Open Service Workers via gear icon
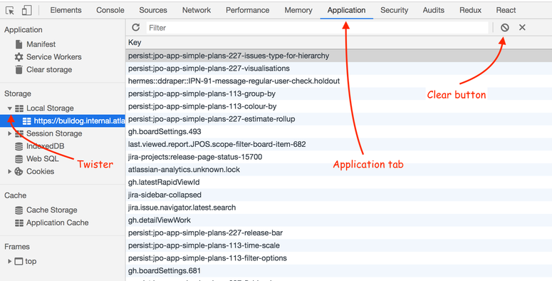Screen dimensions: 552x281 point(19,57)
